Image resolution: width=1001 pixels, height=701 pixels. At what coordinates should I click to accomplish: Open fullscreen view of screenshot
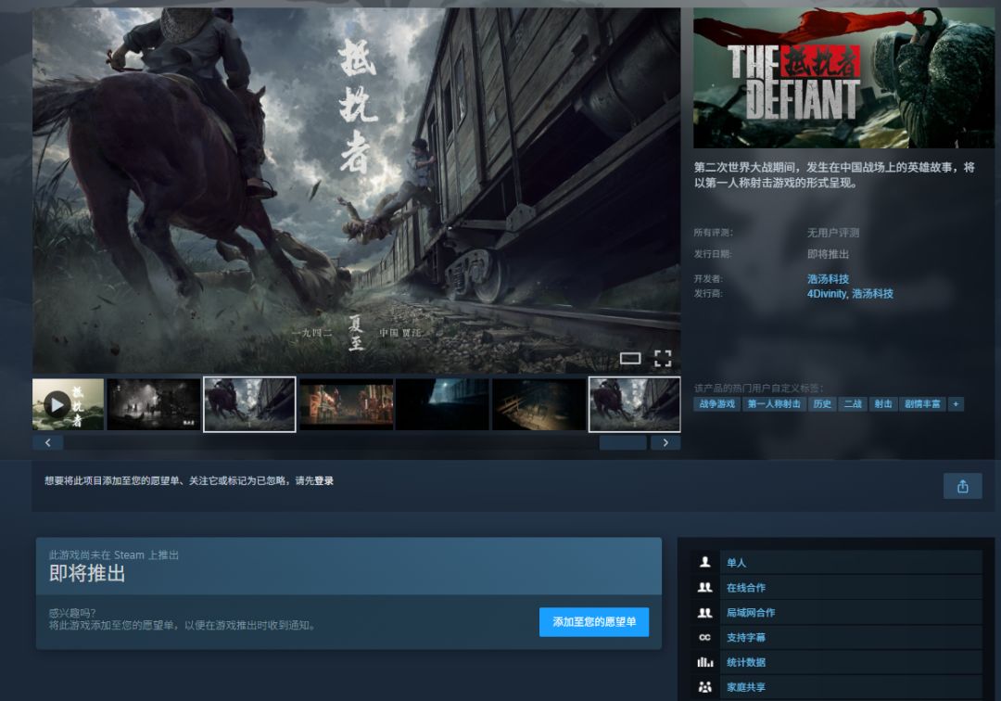[x=663, y=358]
